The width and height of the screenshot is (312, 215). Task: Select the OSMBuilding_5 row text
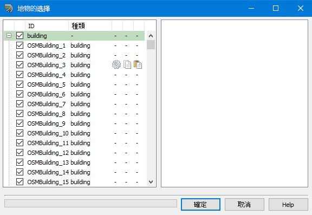coord(47,84)
